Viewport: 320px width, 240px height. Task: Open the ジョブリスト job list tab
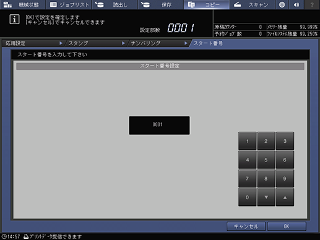coord(69,4)
